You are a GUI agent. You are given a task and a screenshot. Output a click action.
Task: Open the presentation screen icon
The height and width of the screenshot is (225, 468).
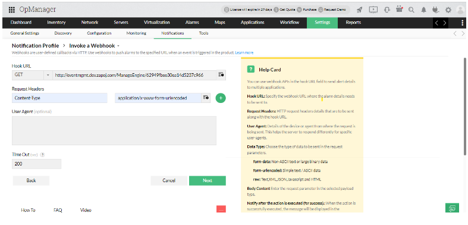pos(373,10)
